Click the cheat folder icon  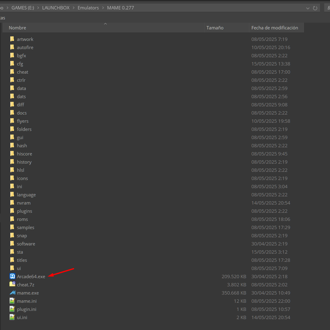coord(12,72)
